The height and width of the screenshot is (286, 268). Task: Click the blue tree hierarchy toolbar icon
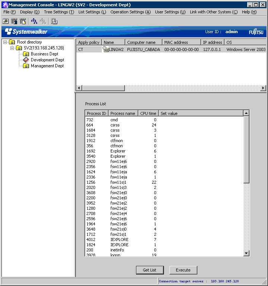tap(34, 21)
